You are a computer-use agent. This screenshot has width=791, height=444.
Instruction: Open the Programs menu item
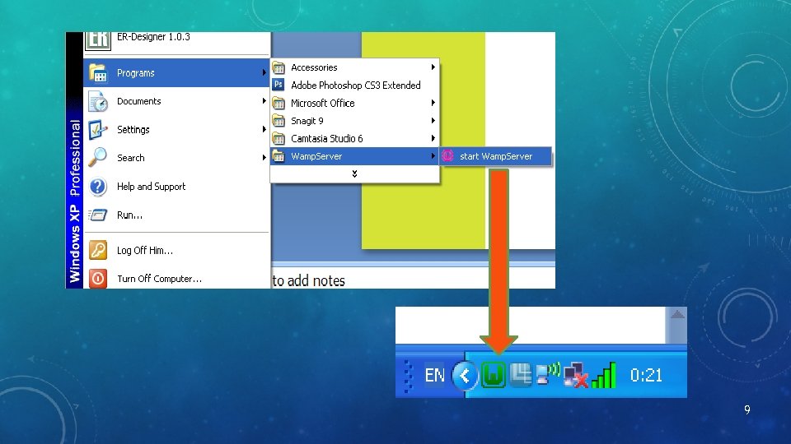click(176, 73)
